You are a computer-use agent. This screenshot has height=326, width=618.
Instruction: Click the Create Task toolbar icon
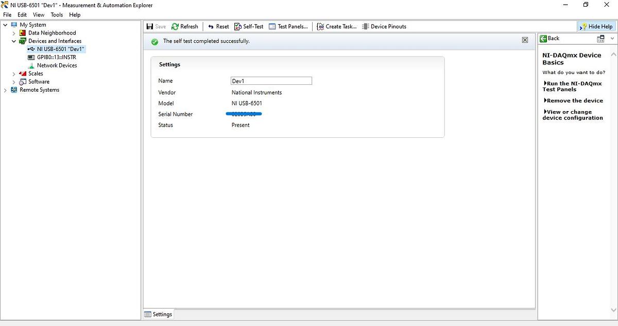pyautogui.click(x=320, y=27)
